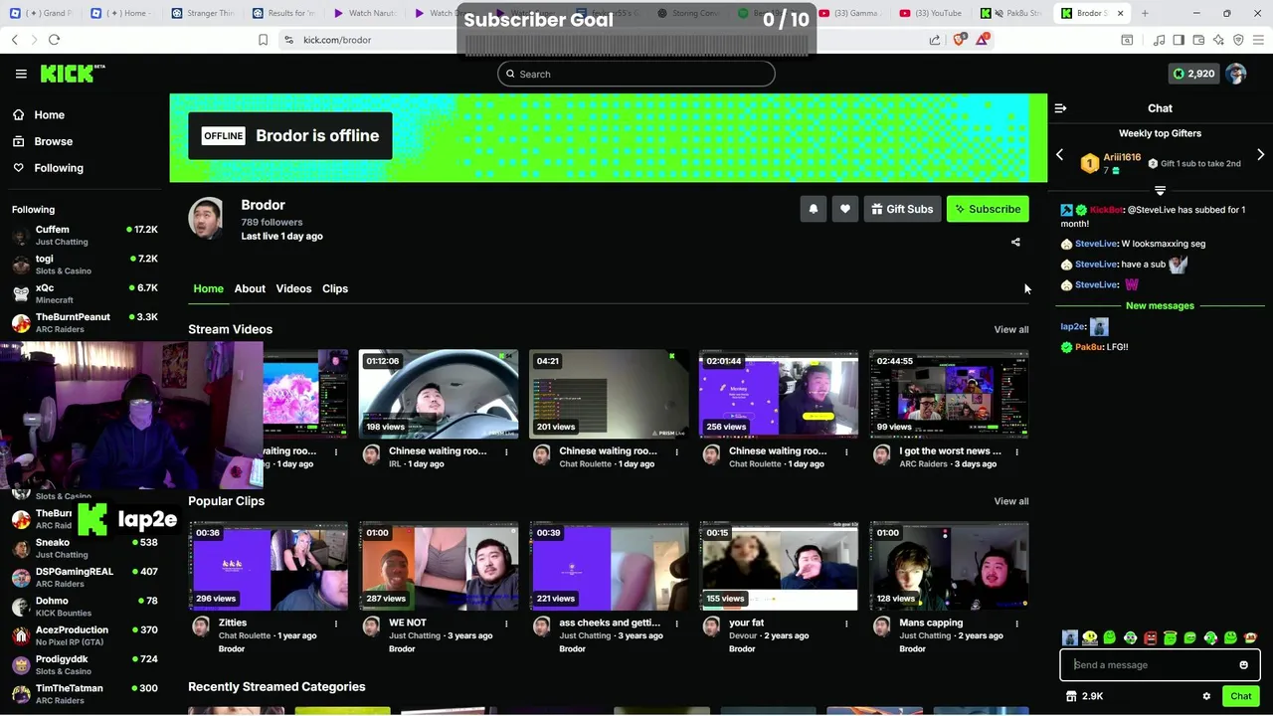Enable notifications with the bell icon
The width and height of the screenshot is (1273, 716).
pos(813,209)
